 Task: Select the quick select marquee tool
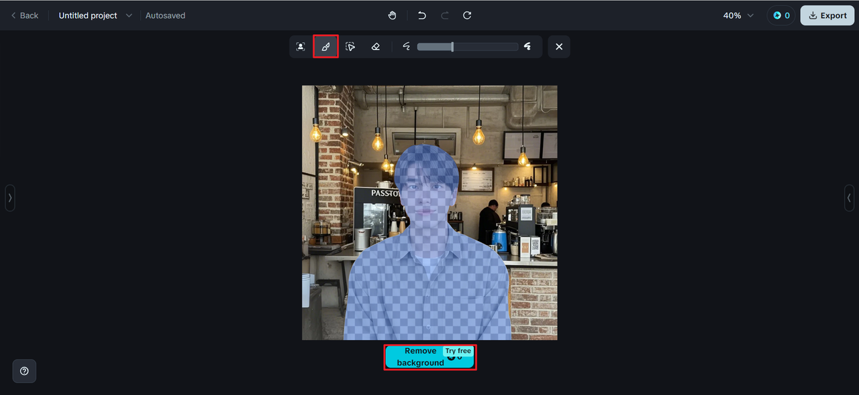pyautogui.click(x=350, y=47)
